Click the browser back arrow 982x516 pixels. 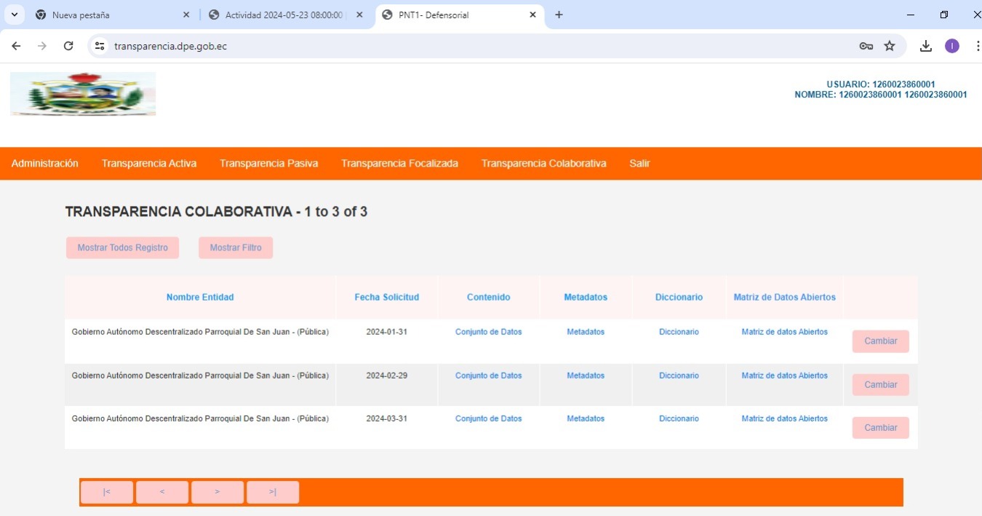click(16, 46)
